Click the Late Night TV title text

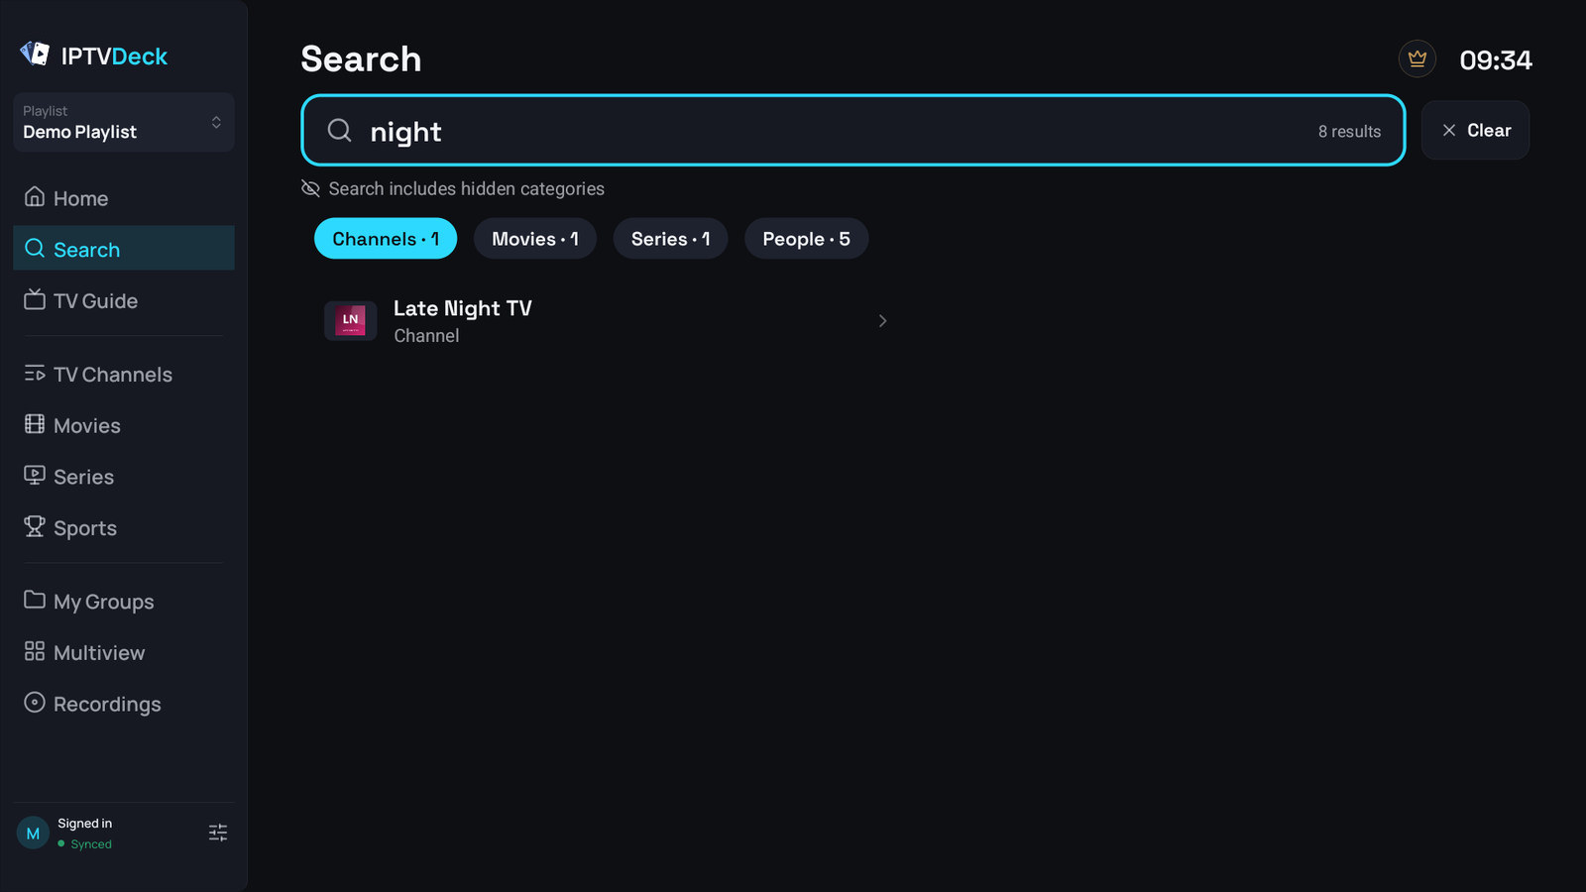[463, 308]
